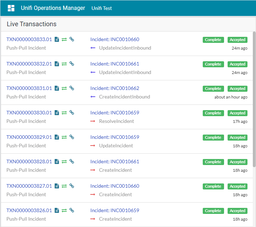Select the Unifi Test header item
This screenshot has height=227, width=256.
coord(102,8)
